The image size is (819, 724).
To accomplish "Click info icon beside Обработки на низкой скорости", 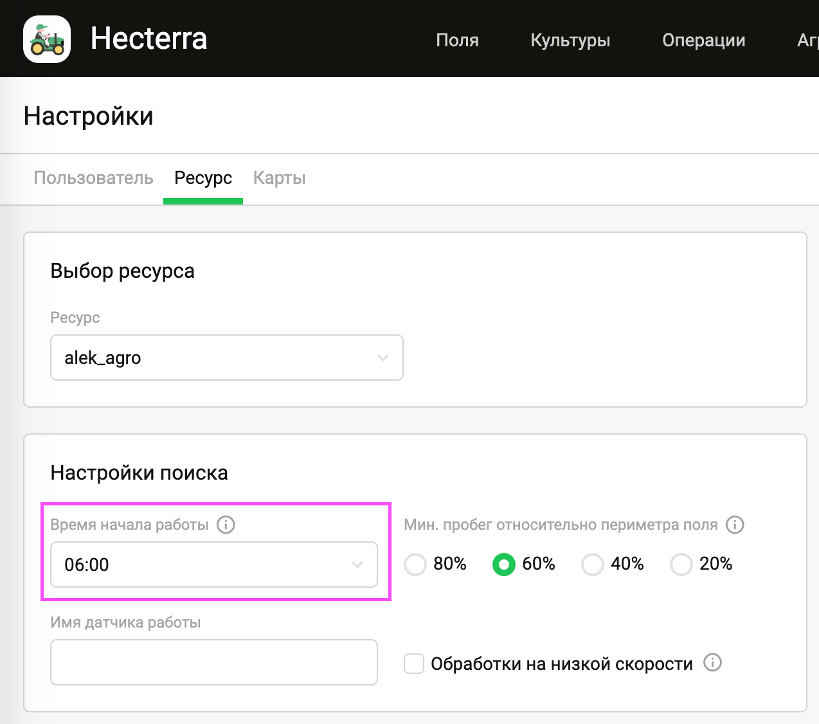I will [x=712, y=663].
